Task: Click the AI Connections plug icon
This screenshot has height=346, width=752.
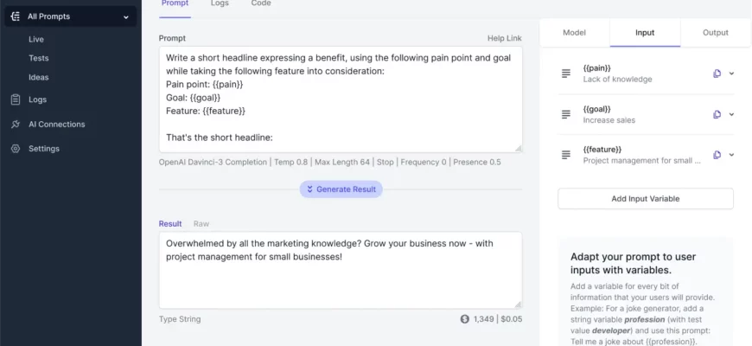Action: tap(16, 124)
